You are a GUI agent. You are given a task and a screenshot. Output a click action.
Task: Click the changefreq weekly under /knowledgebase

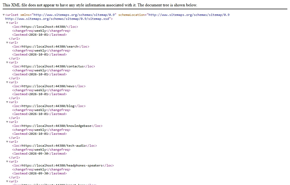pos(40,130)
